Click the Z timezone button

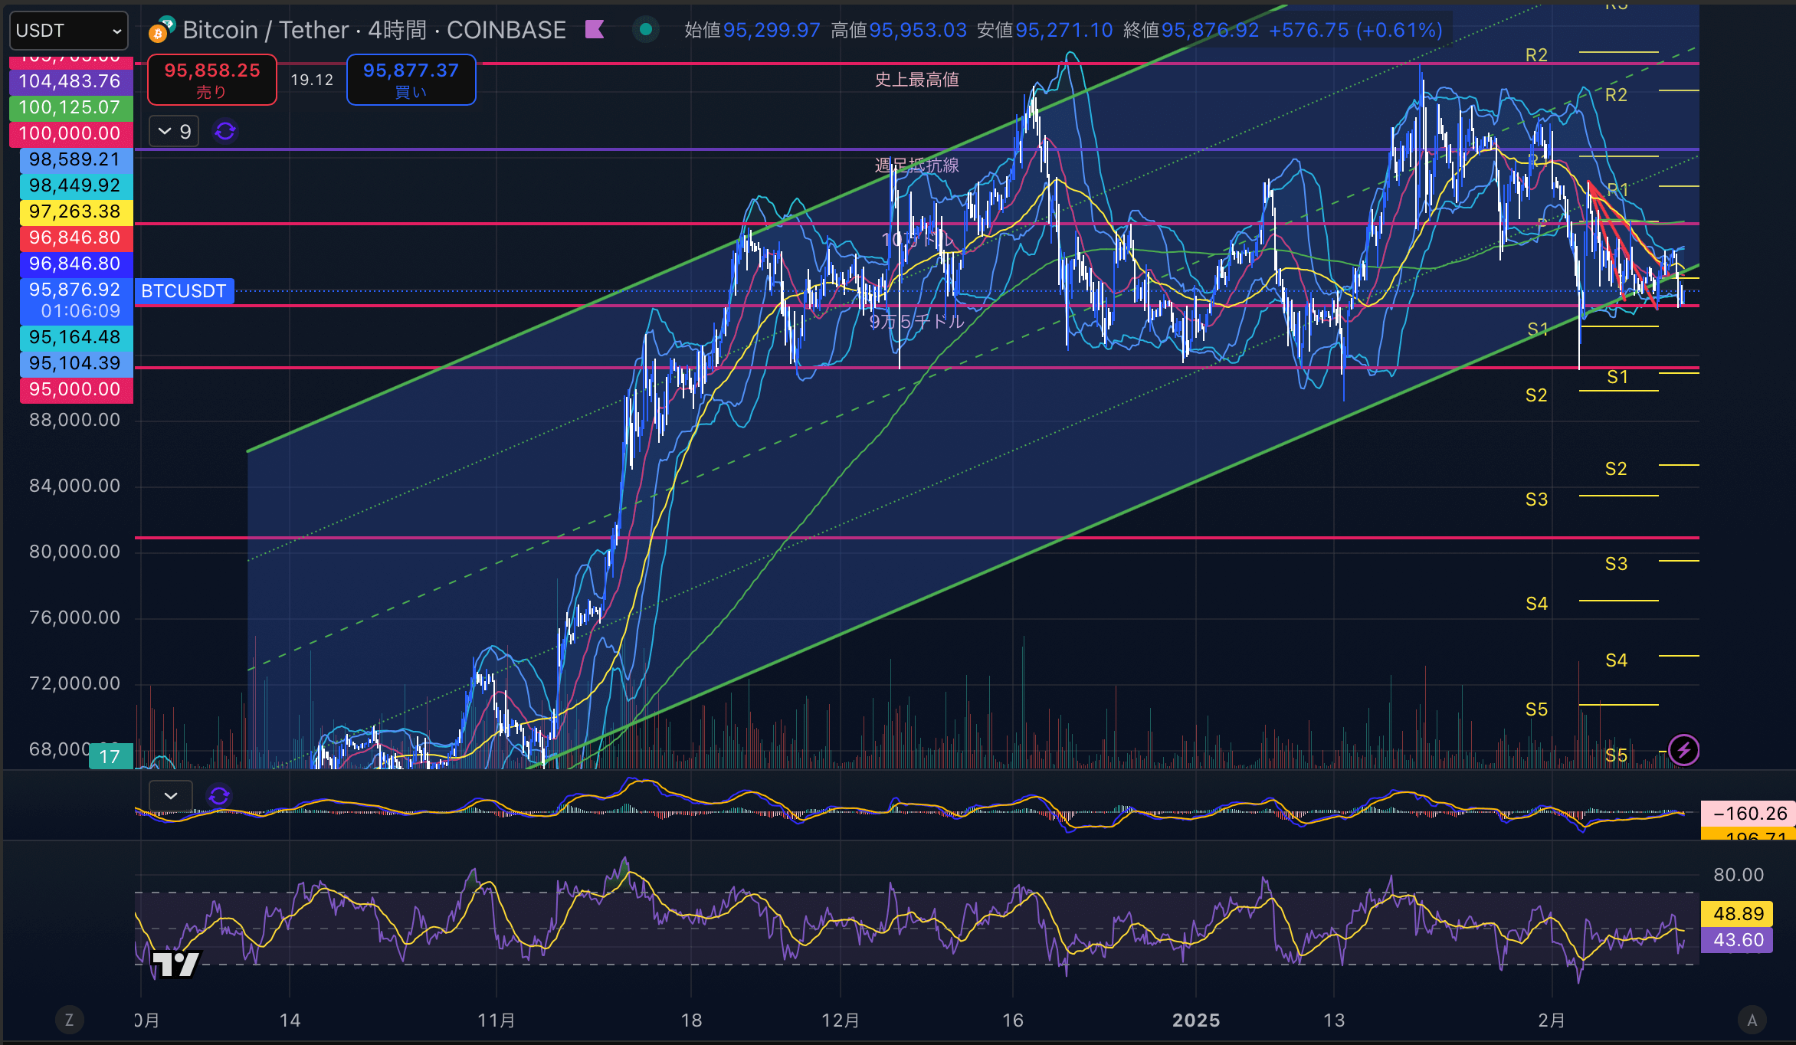[69, 1020]
